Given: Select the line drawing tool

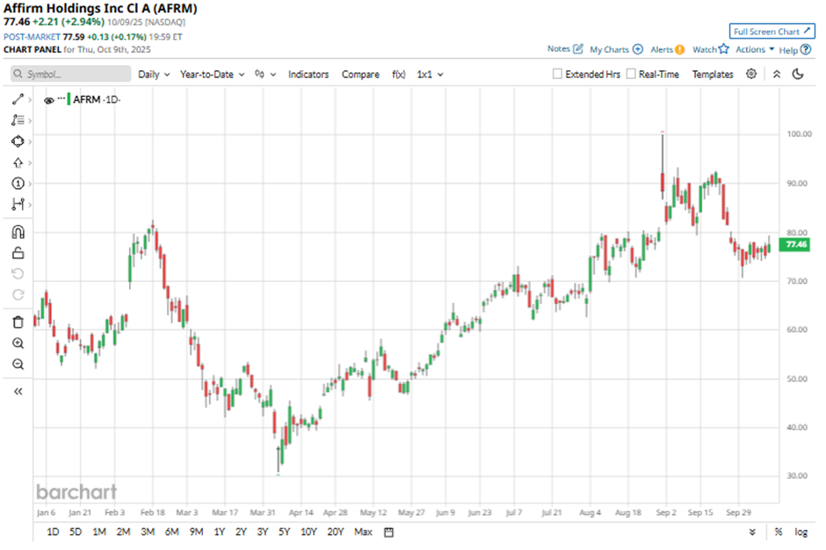Looking at the screenshot, I should pos(18,99).
